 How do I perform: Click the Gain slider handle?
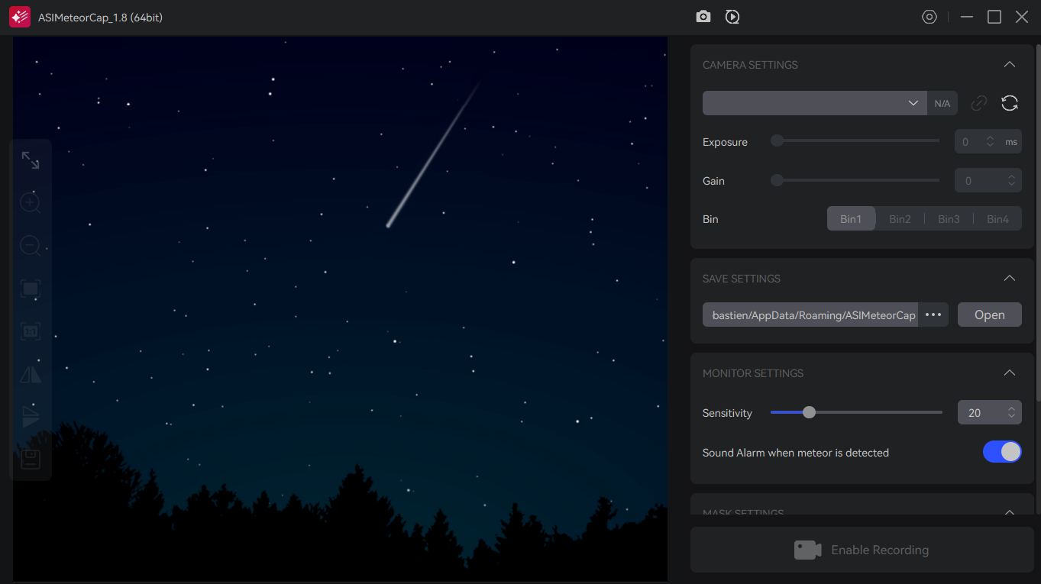(777, 180)
